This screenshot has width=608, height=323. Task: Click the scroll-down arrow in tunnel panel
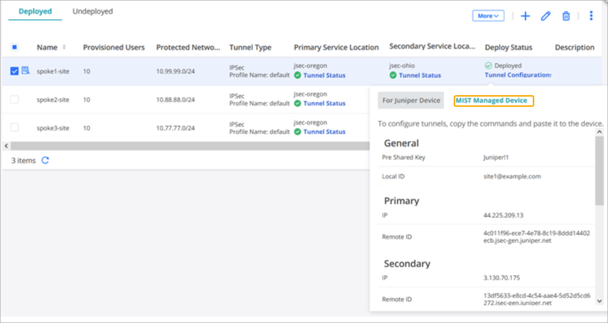pos(600,302)
